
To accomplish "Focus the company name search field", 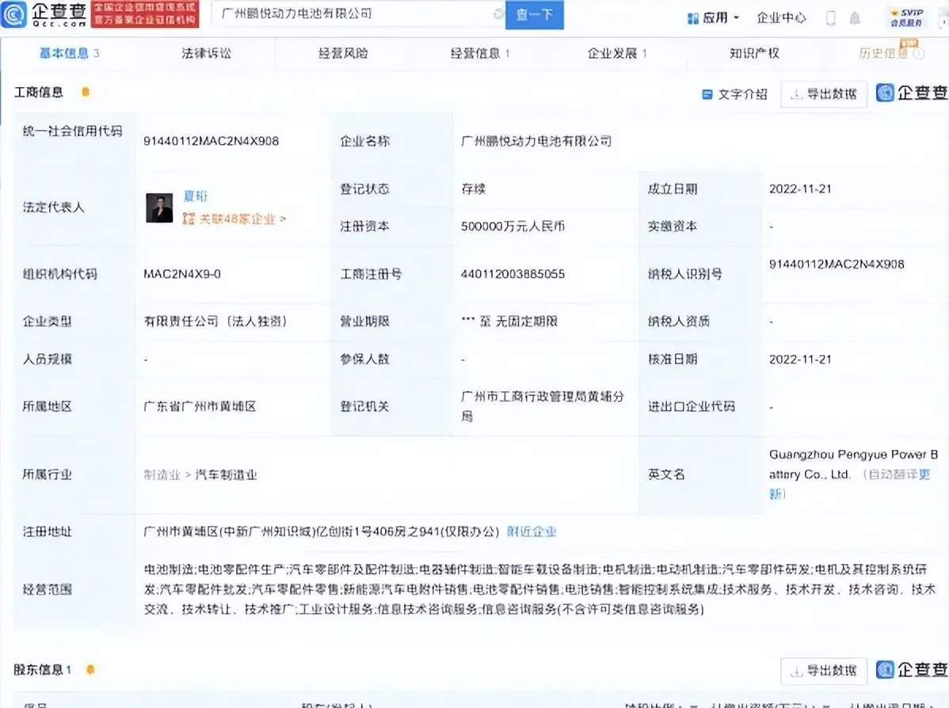I will click(357, 14).
